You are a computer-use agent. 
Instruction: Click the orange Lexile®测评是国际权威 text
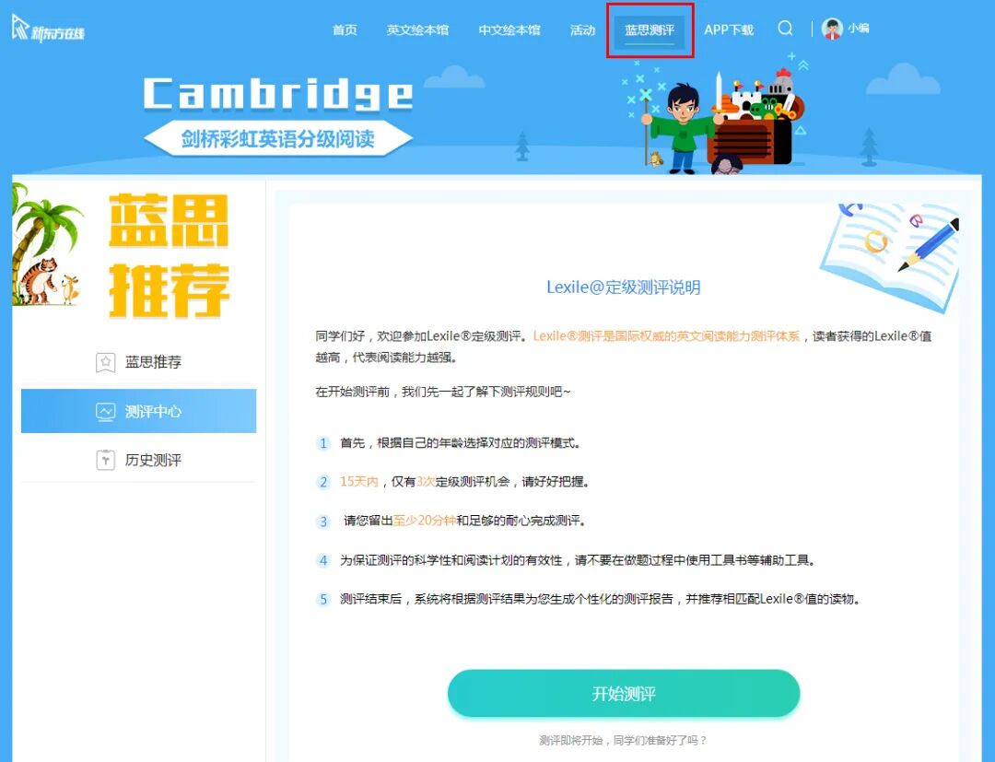[666, 336]
